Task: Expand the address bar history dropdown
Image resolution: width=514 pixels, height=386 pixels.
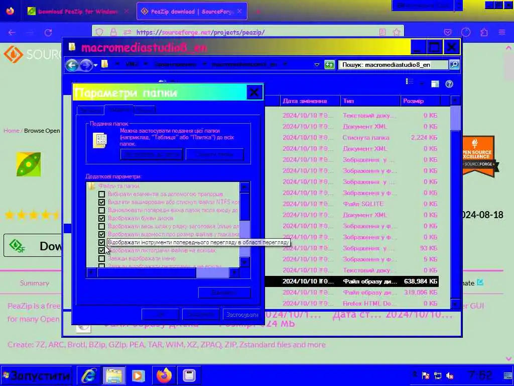Action: pyautogui.click(x=317, y=65)
